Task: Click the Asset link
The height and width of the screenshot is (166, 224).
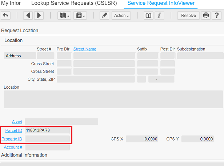Action: [x=17, y=122]
